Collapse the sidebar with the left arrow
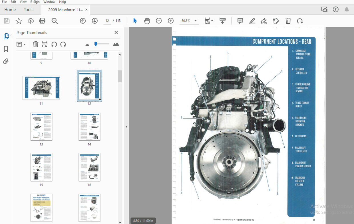This screenshot has width=354, height=224. pos(126,126)
